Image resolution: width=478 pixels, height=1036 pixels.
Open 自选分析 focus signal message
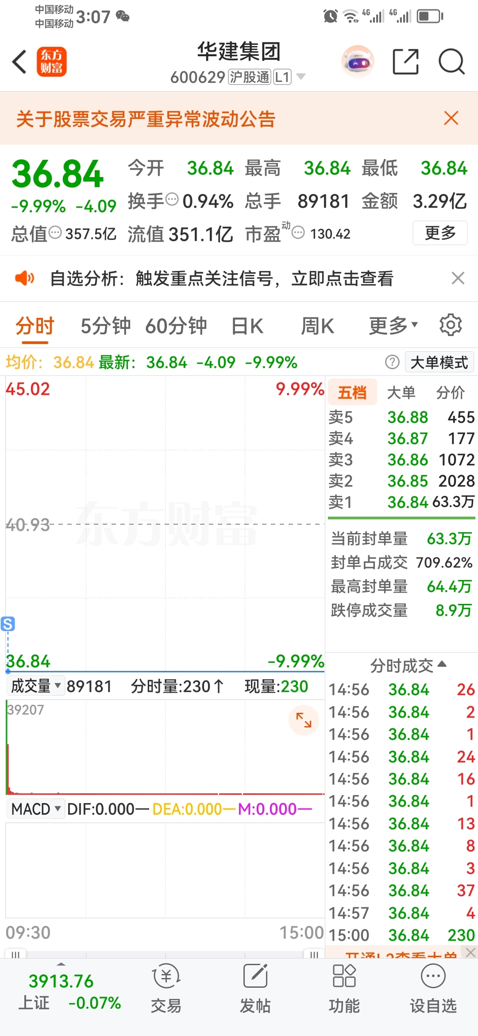click(222, 278)
